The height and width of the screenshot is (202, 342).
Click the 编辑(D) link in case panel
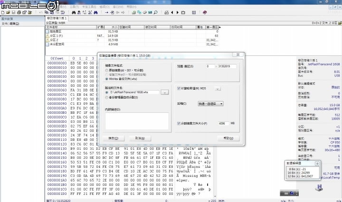[x=14, y=24]
